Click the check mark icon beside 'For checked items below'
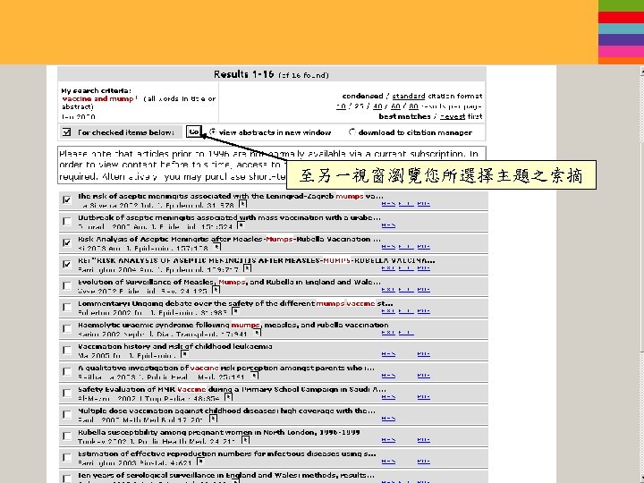The height and width of the screenshot is (483, 644). click(x=66, y=132)
